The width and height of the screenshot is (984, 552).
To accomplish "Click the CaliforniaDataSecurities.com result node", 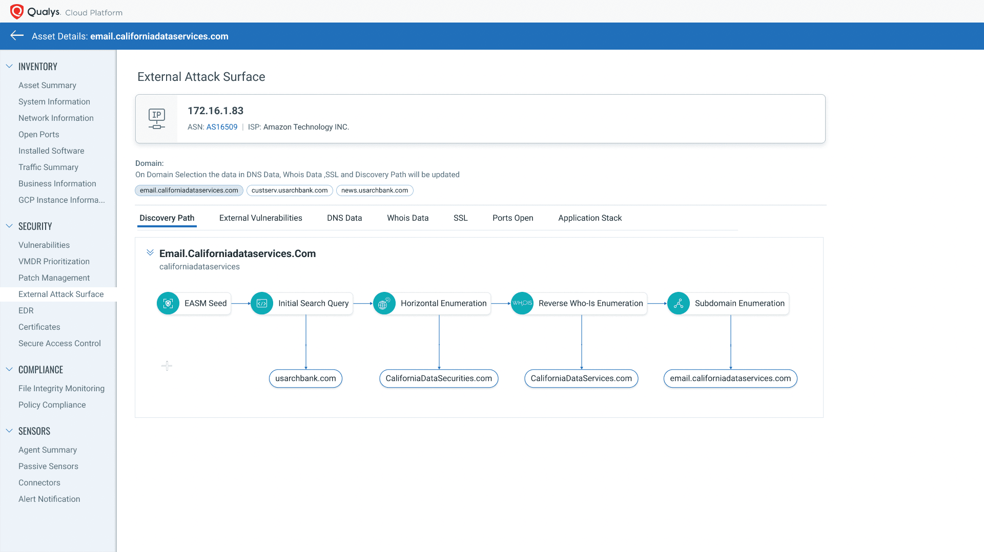I will point(439,378).
